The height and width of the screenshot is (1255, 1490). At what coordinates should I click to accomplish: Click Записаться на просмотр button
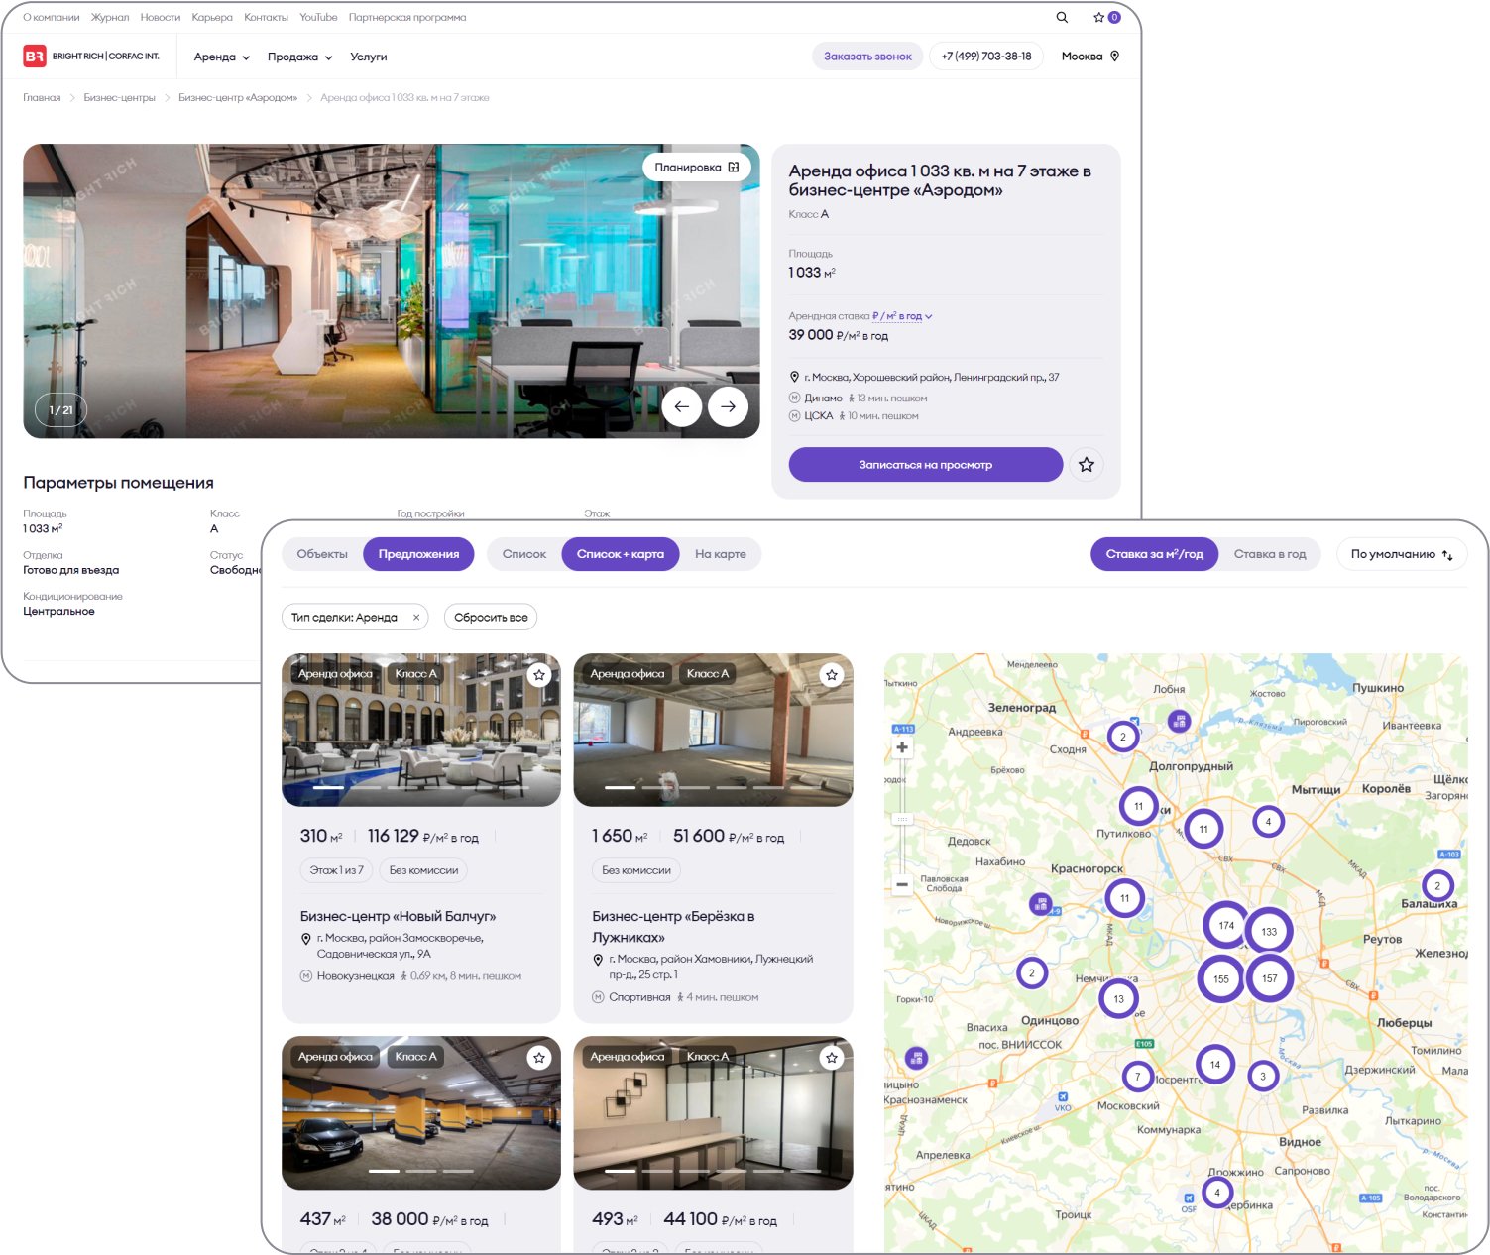(x=926, y=465)
